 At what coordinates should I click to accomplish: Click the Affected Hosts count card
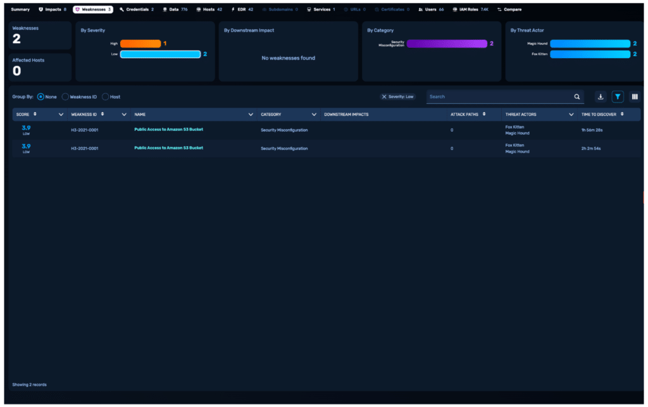coord(40,67)
